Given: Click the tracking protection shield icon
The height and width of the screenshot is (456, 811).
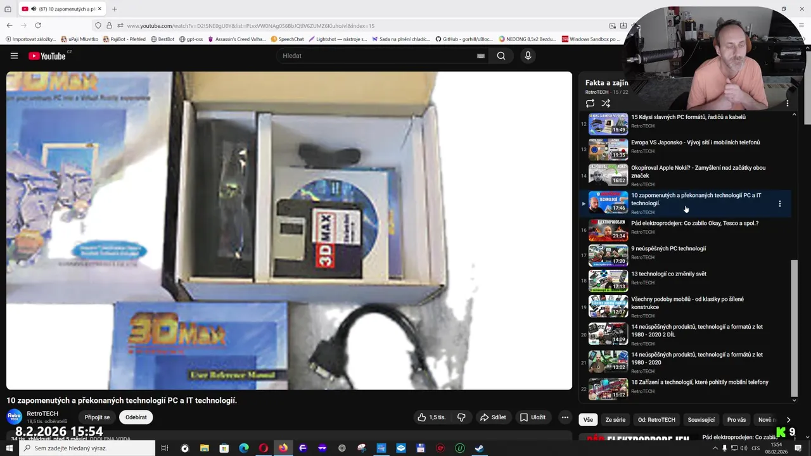Looking at the screenshot, I should click(98, 26).
